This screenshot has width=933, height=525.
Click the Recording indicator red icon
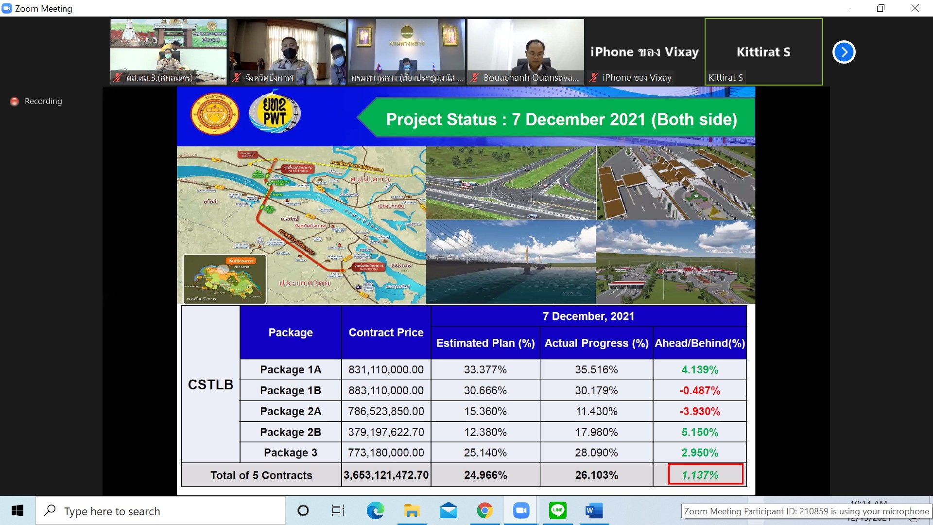[x=15, y=101]
